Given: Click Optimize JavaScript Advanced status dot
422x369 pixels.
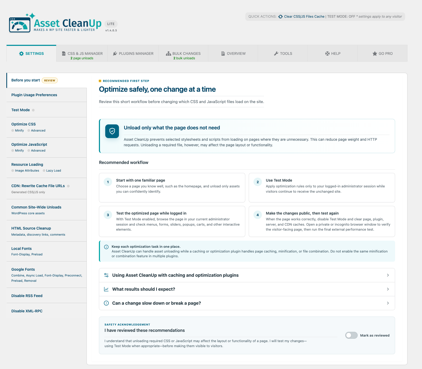Looking at the screenshot, I should click(29, 150).
